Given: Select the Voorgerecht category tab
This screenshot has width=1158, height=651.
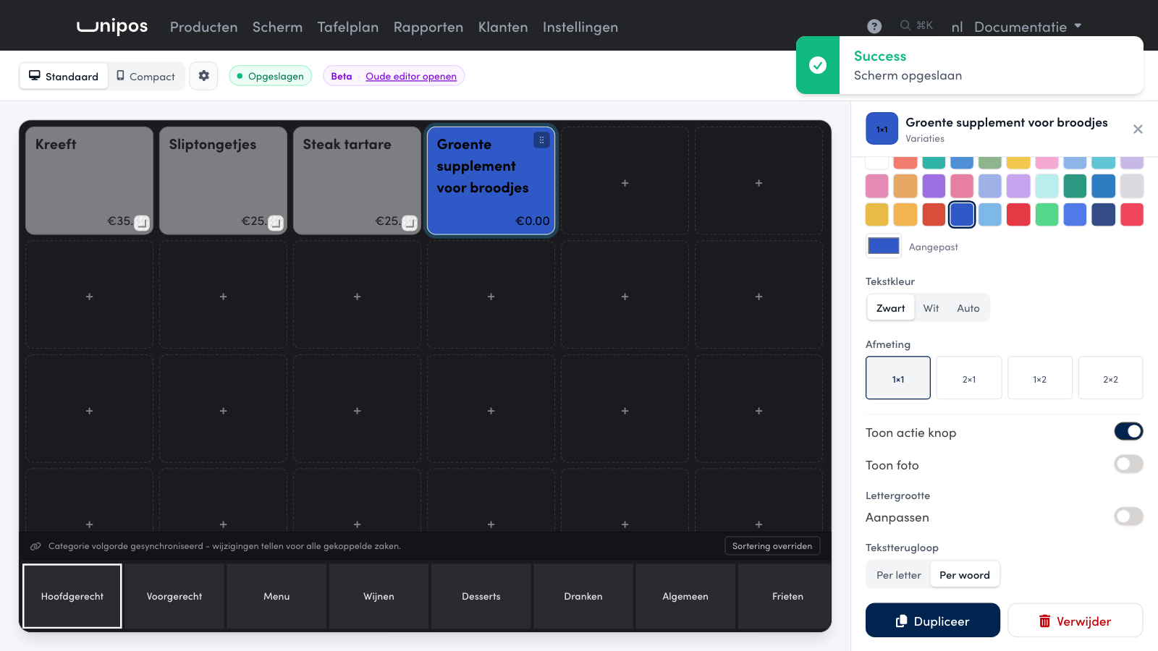Looking at the screenshot, I should tap(174, 597).
